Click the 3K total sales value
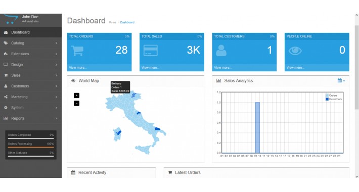The image size is (359, 192). pyautogui.click(x=194, y=50)
